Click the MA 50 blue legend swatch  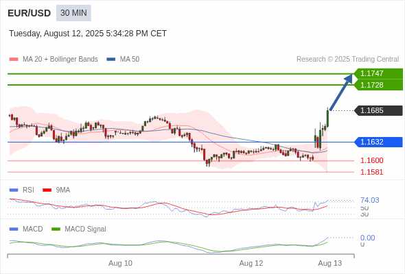[111, 60]
